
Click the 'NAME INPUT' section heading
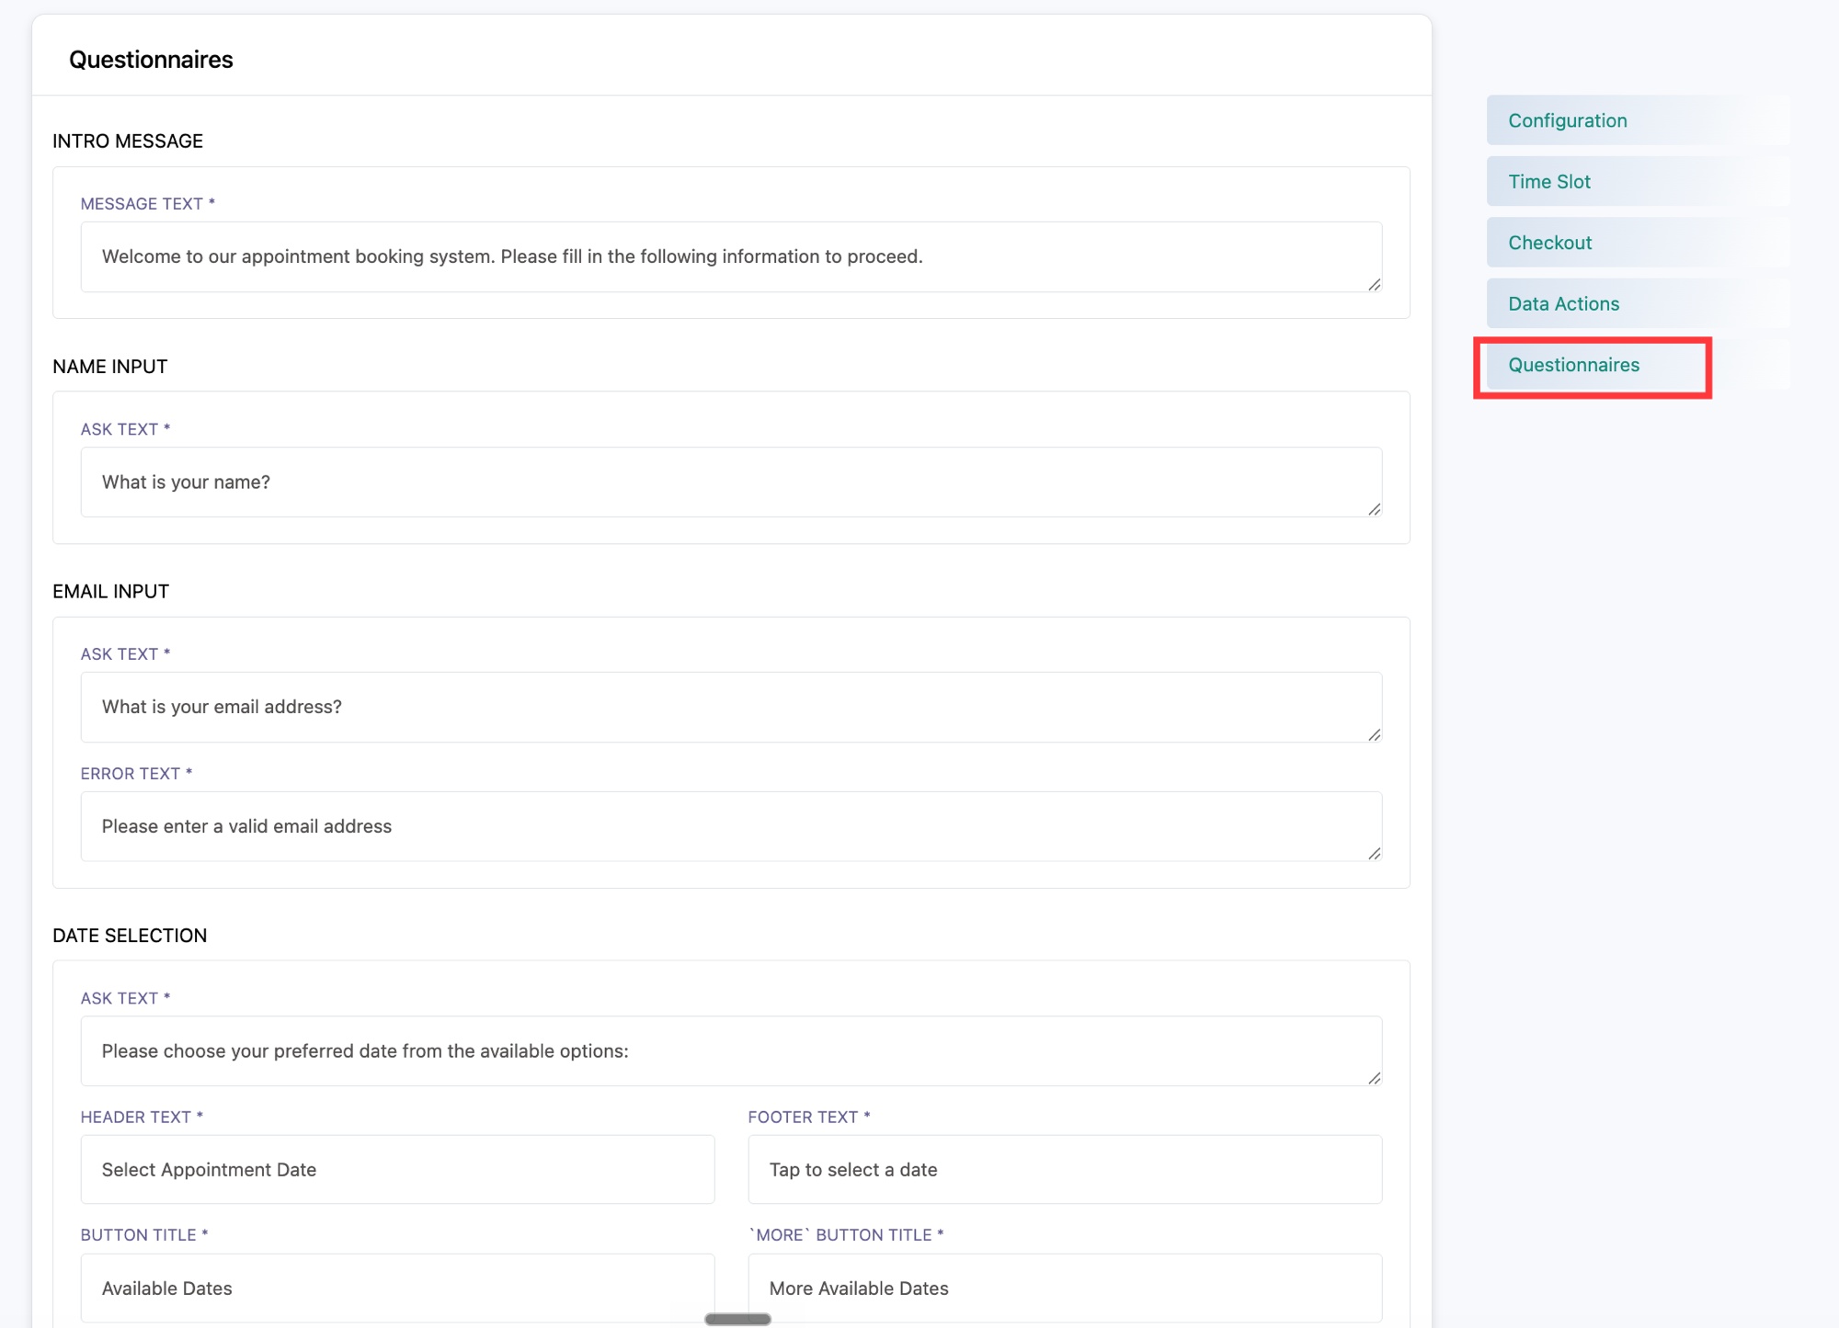[x=110, y=367]
